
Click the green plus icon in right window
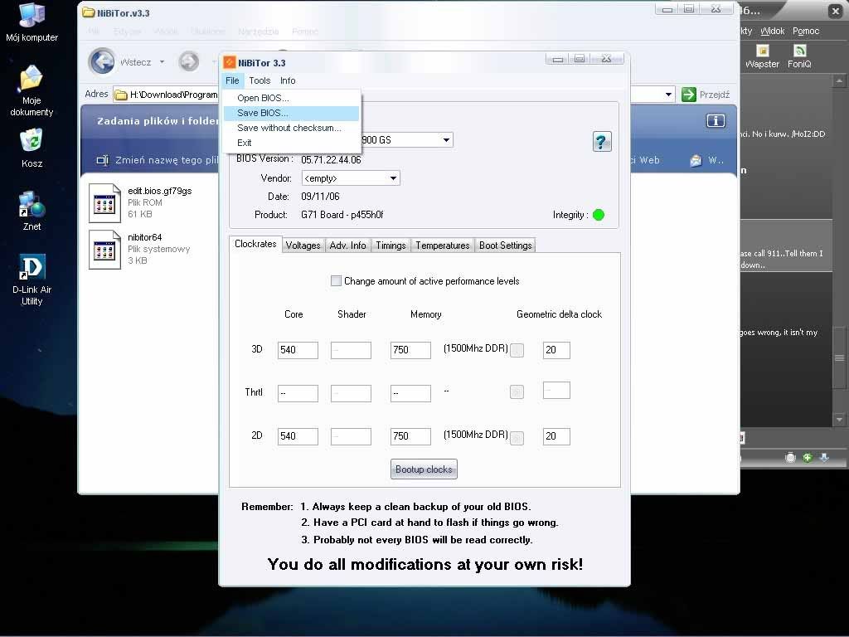[x=808, y=458]
